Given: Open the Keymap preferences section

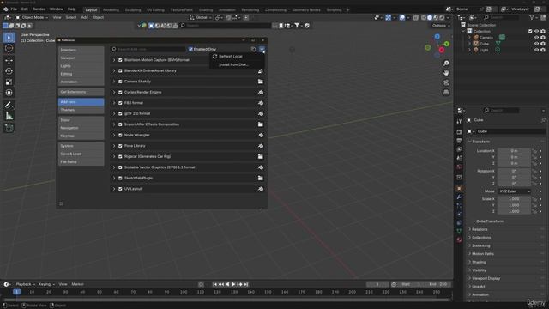Looking at the screenshot, I should pyautogui.click(x=81, y=136).
